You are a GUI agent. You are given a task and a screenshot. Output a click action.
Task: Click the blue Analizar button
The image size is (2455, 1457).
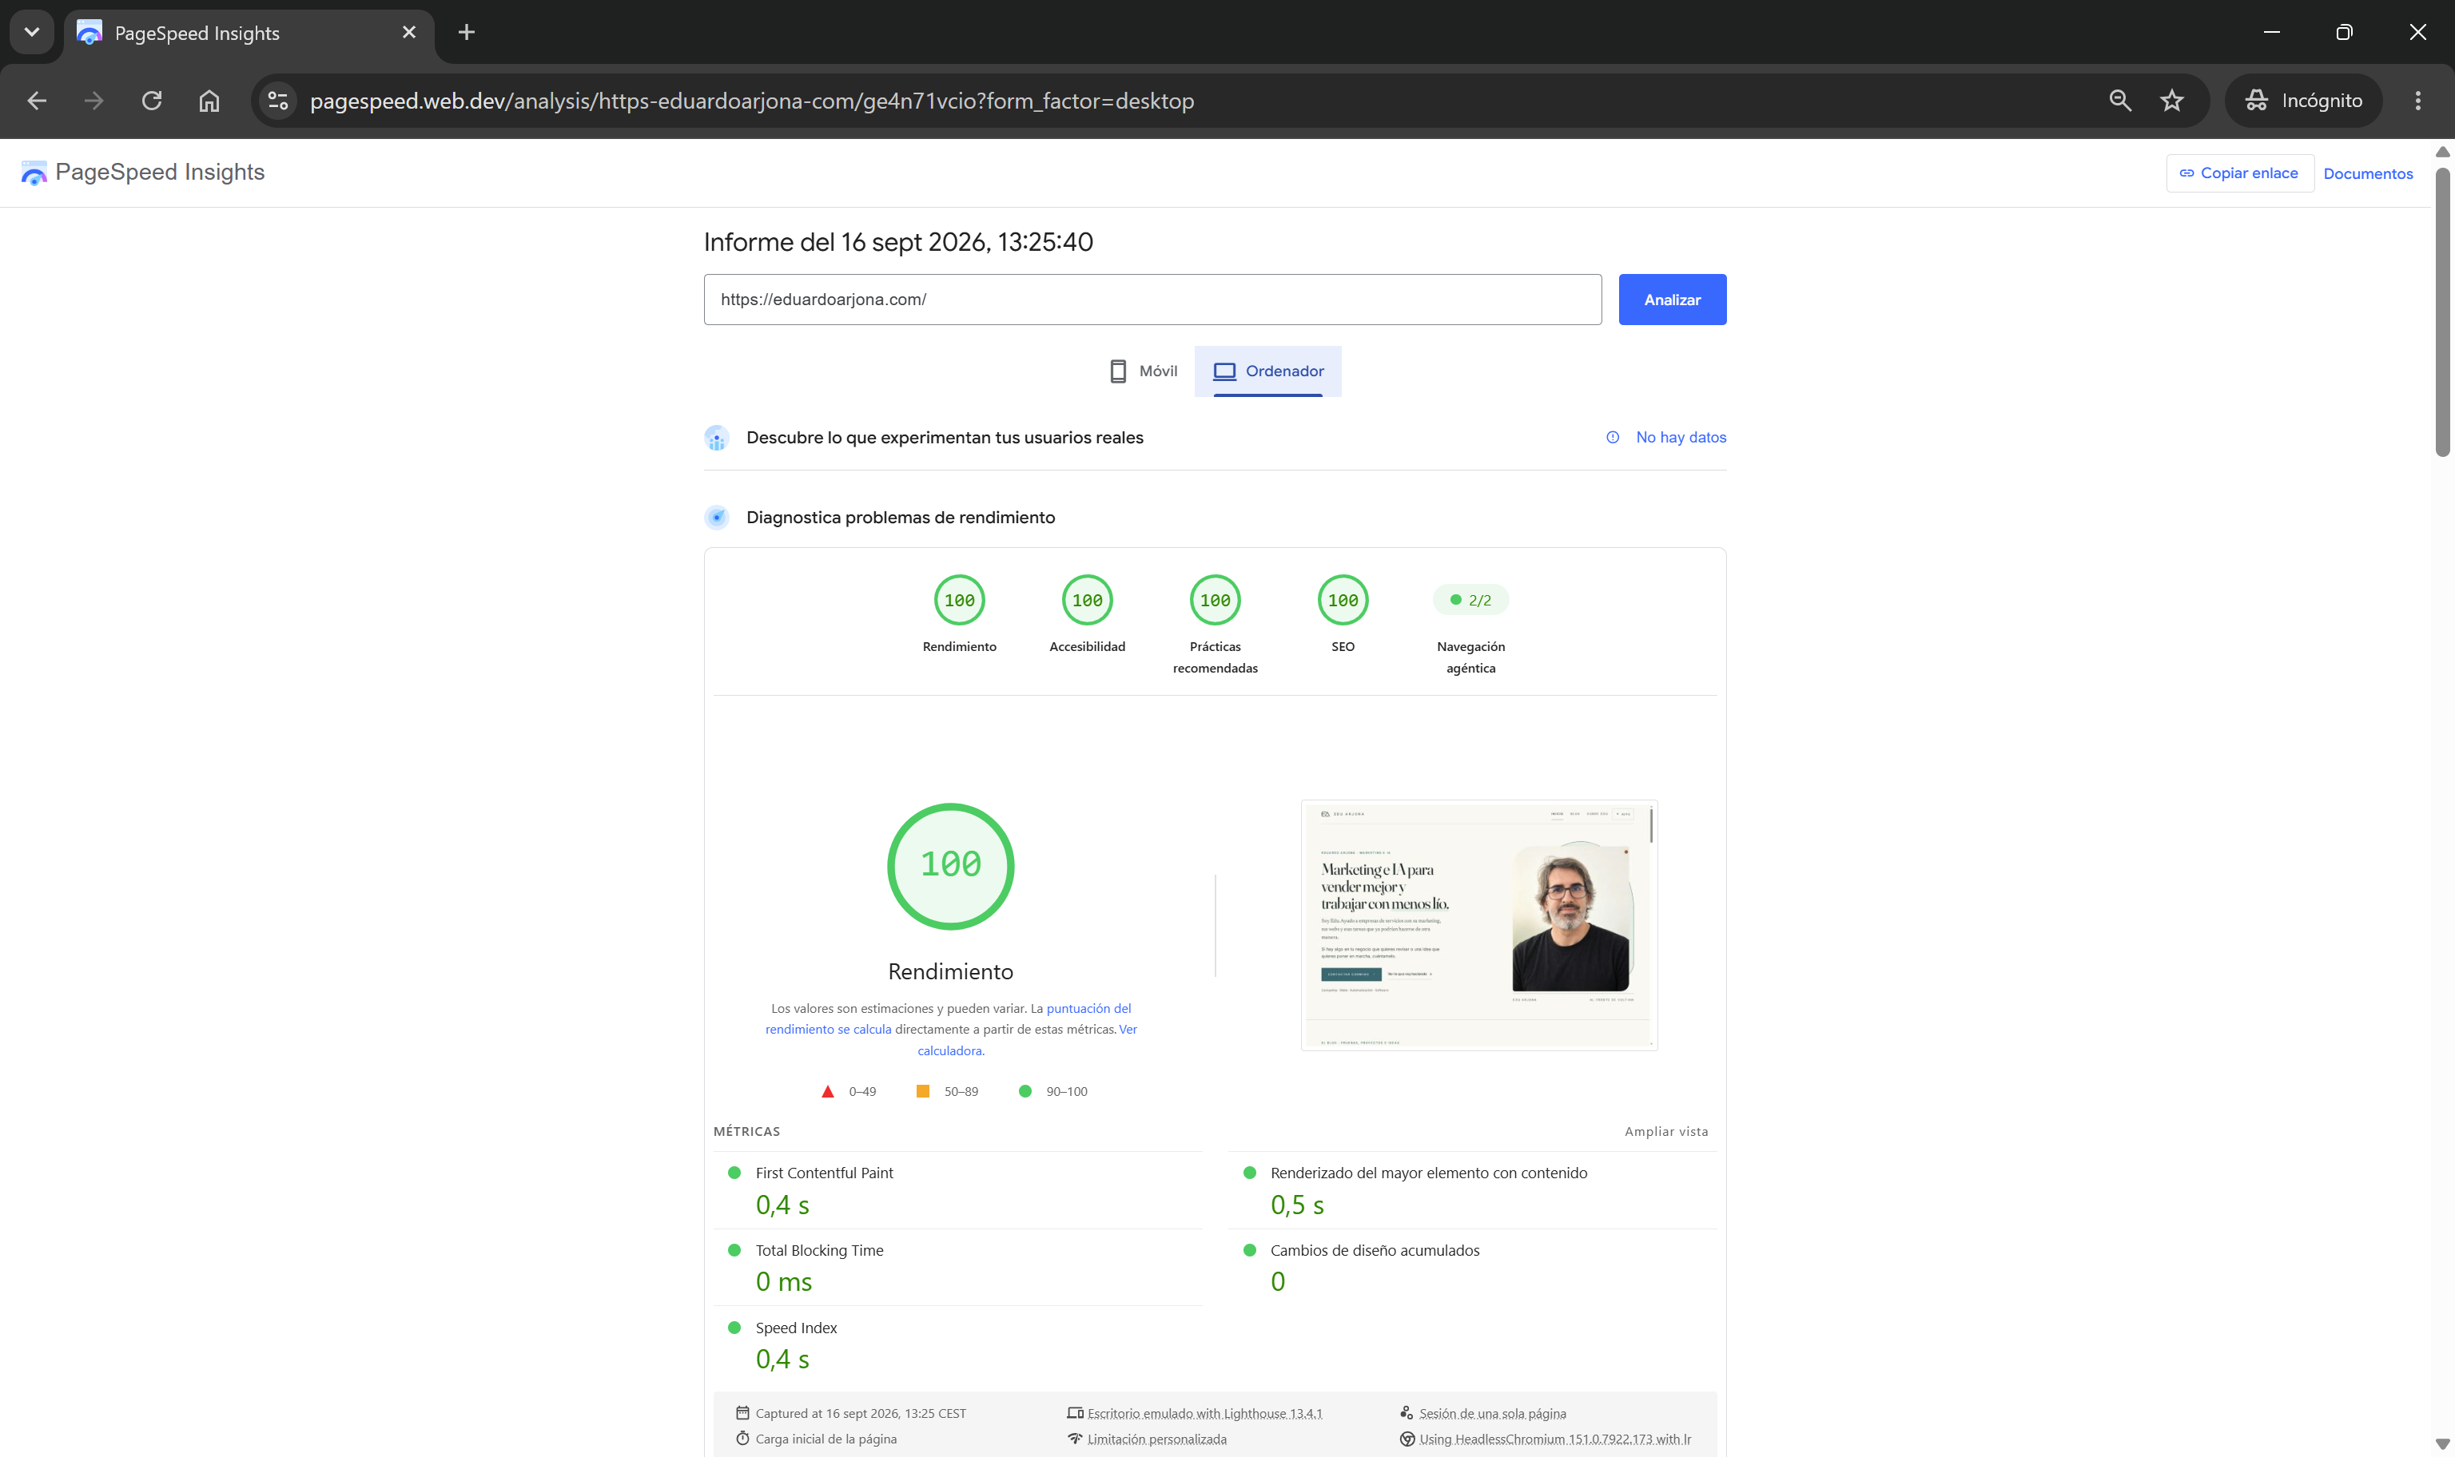(1673, 300)
